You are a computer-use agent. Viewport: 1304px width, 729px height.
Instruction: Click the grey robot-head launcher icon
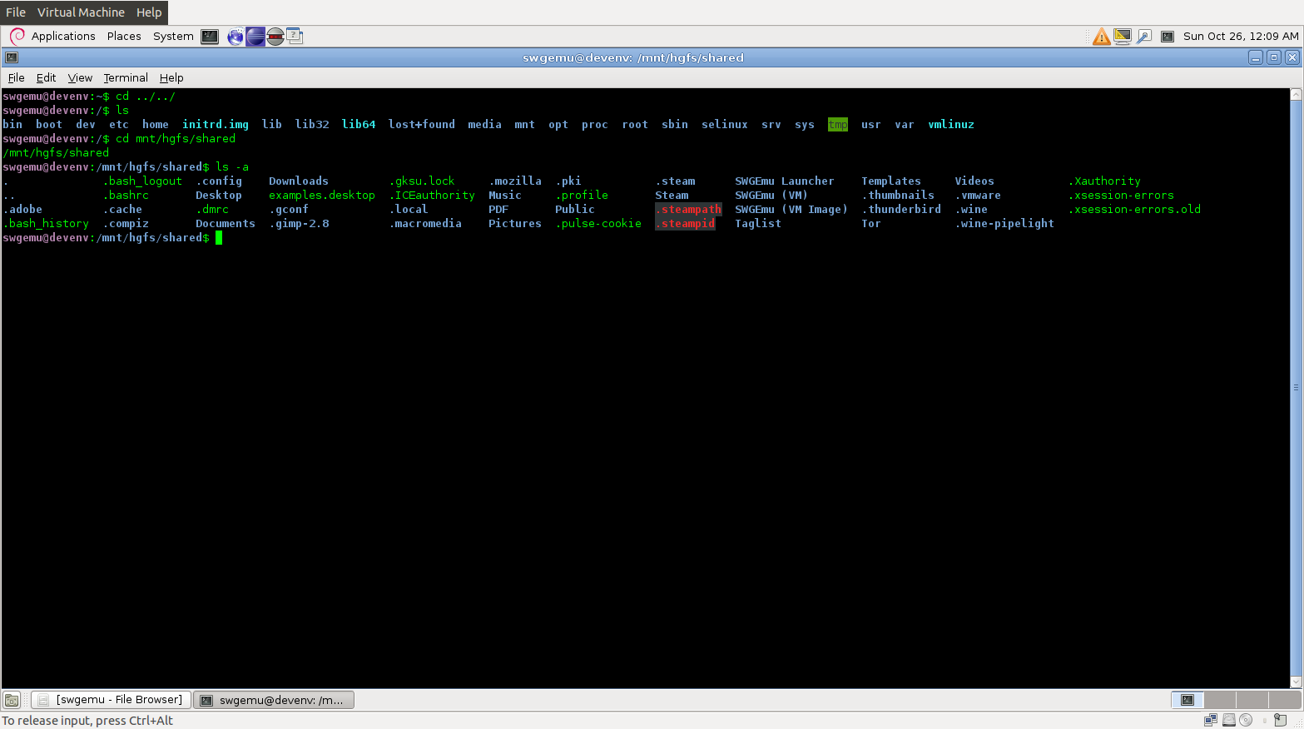(x=275, y=37)
